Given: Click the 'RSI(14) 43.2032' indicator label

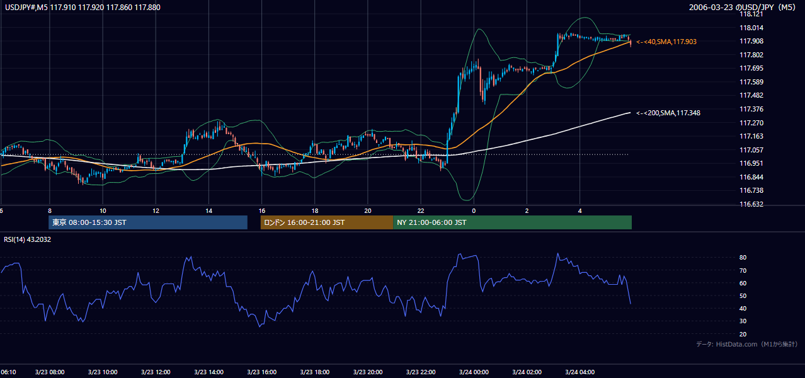Looking at the screenshot, I should 27,239.
